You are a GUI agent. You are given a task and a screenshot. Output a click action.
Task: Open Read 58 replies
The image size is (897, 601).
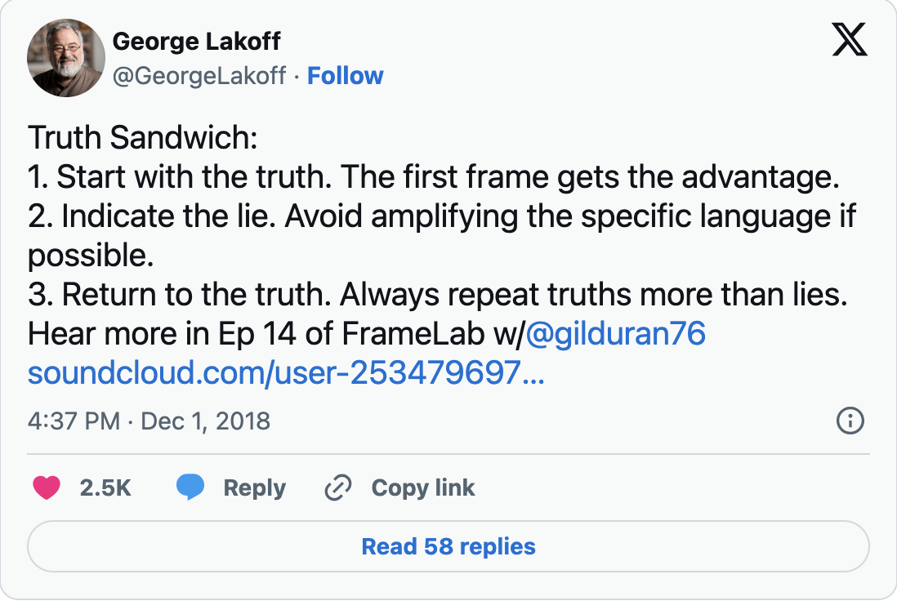[x=448, y=546]
